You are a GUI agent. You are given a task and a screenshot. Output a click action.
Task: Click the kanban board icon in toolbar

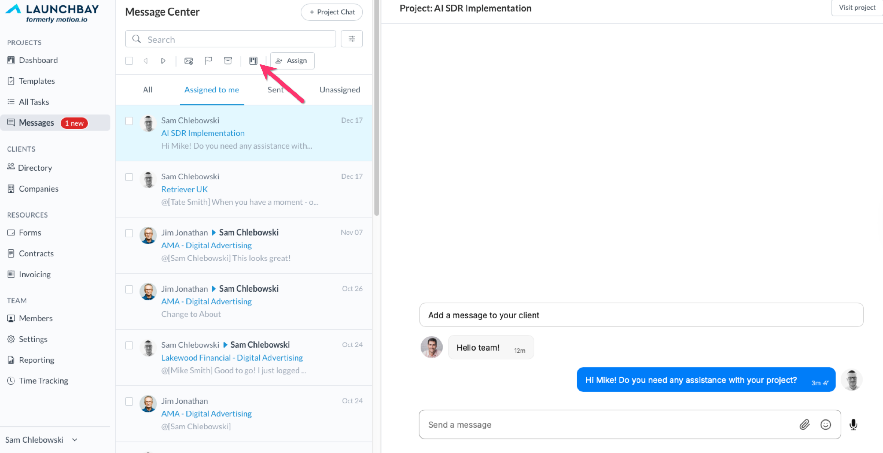(x=253, y=61)
